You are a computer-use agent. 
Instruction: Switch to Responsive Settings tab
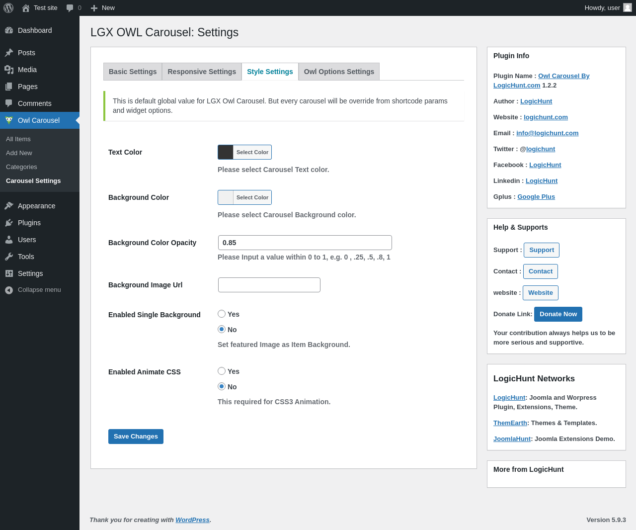click(x=202, y=72)
